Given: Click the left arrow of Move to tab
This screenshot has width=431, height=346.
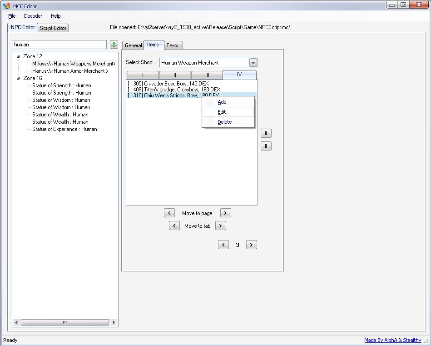Looking at the screenshot, I should pyautogui.click(x=174, y=226).
